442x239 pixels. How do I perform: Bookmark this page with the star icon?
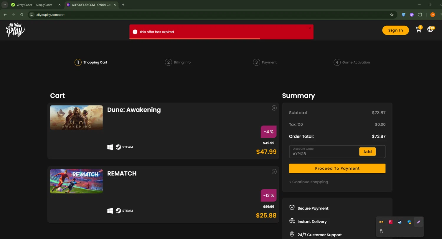click(x=392, y=15)
